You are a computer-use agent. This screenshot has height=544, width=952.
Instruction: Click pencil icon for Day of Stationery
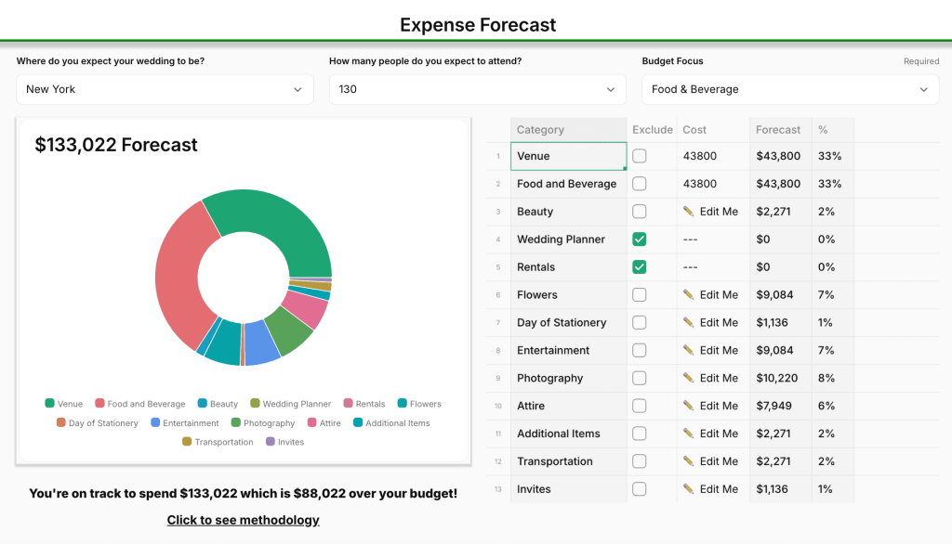[x=689, y=323]
